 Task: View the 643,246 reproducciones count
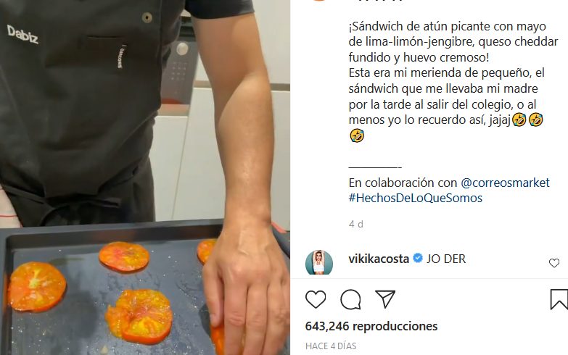pos(371,326)
